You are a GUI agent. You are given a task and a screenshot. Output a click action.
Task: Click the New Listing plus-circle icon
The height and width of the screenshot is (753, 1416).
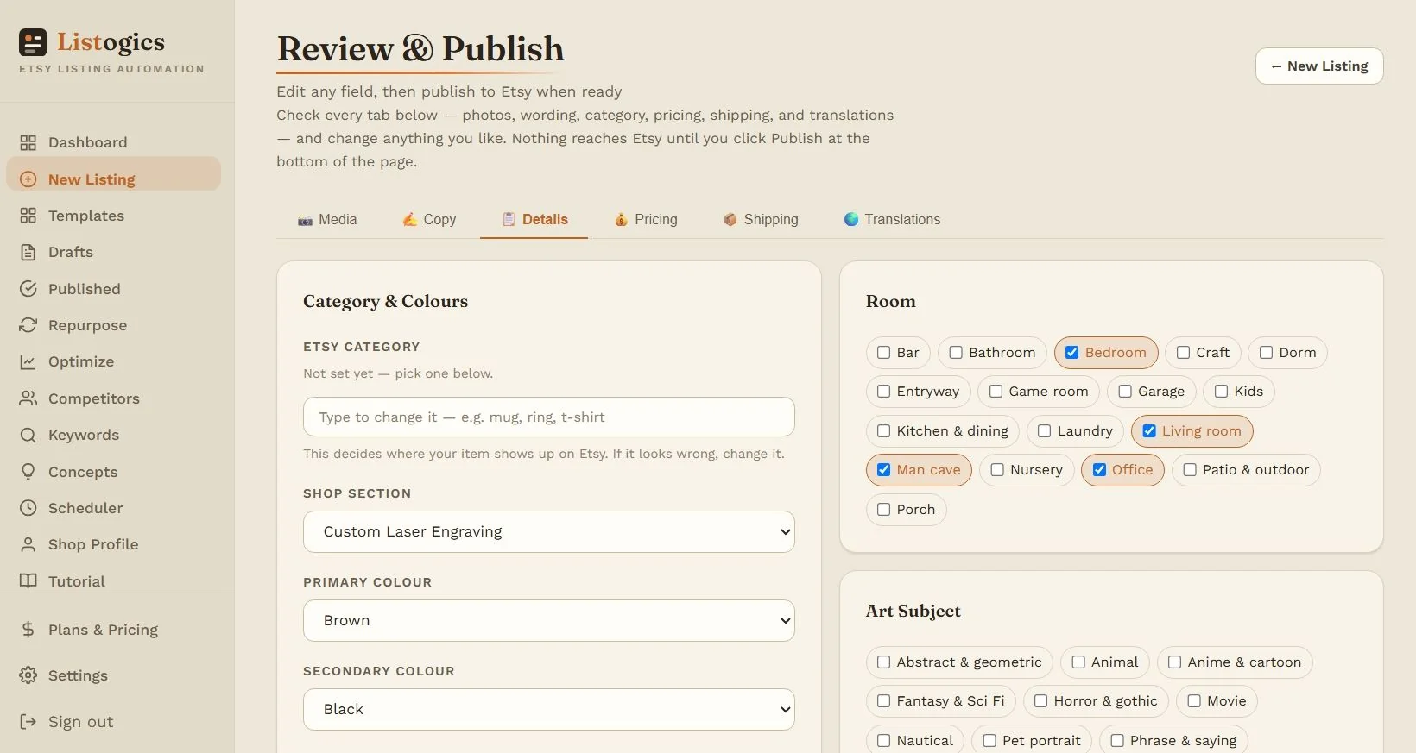[28, 179]
